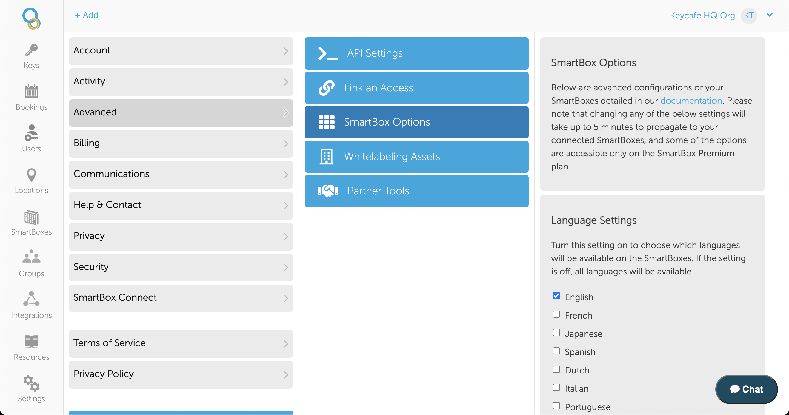
Task: Go to the Users icon
Action: pos(31,133)
